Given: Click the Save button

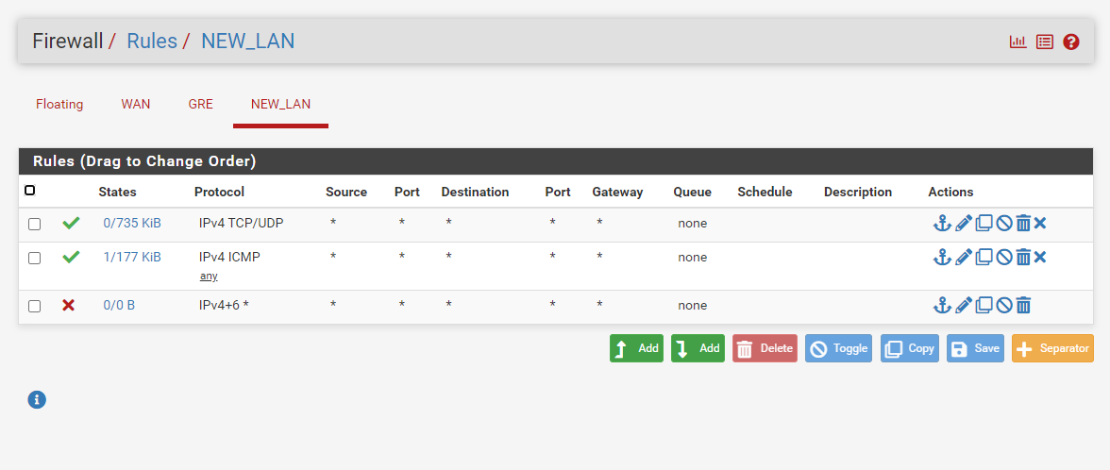Looking at the screenshot, I should (976, 348).
